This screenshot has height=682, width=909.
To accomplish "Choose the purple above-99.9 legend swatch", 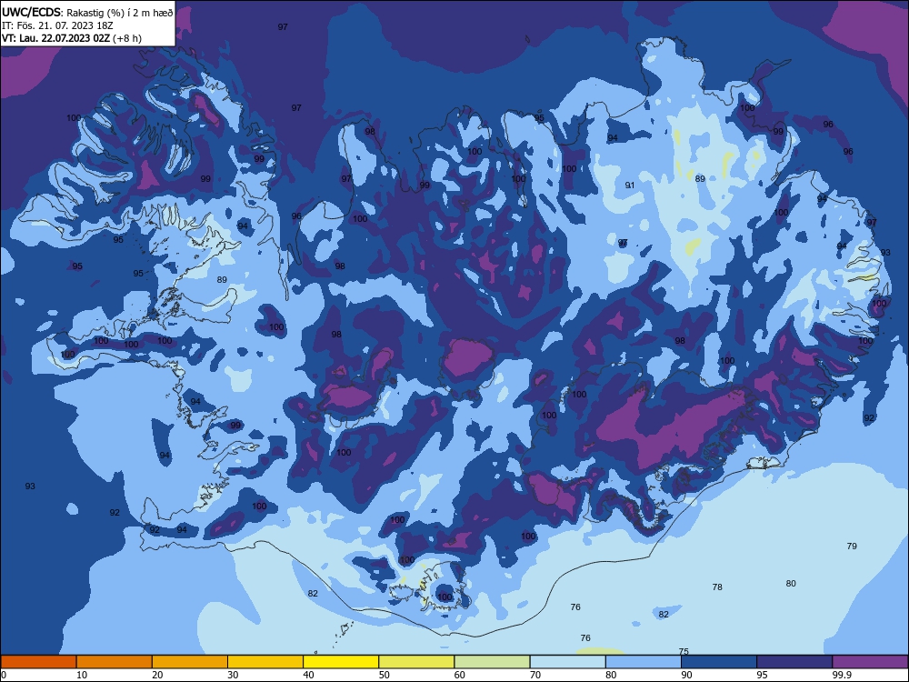I will click(870, 662).
